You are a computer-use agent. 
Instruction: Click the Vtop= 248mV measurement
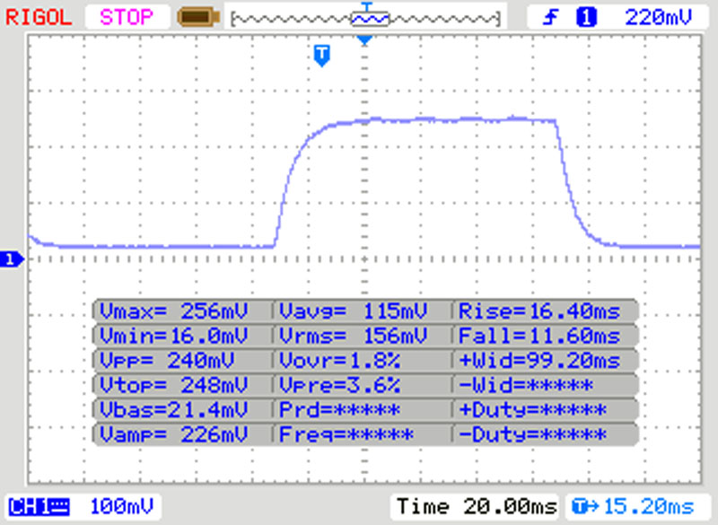pos(174,385)
